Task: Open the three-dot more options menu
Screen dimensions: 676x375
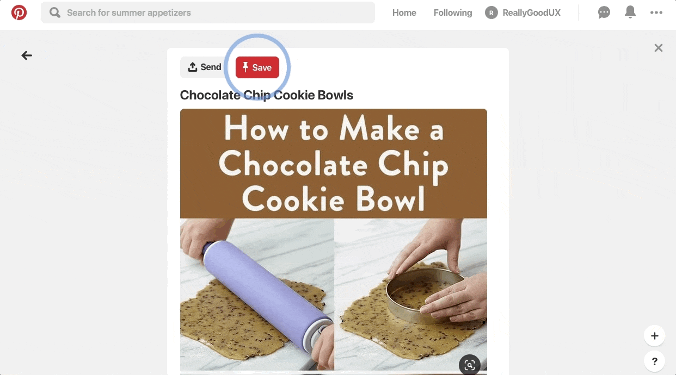Action: (x=656, y=12)
